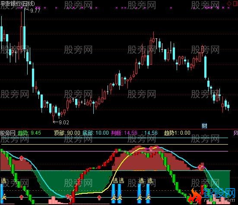Click the rightmost 逃 escape signal label
The image size is (238, 205).
[150, 180]
